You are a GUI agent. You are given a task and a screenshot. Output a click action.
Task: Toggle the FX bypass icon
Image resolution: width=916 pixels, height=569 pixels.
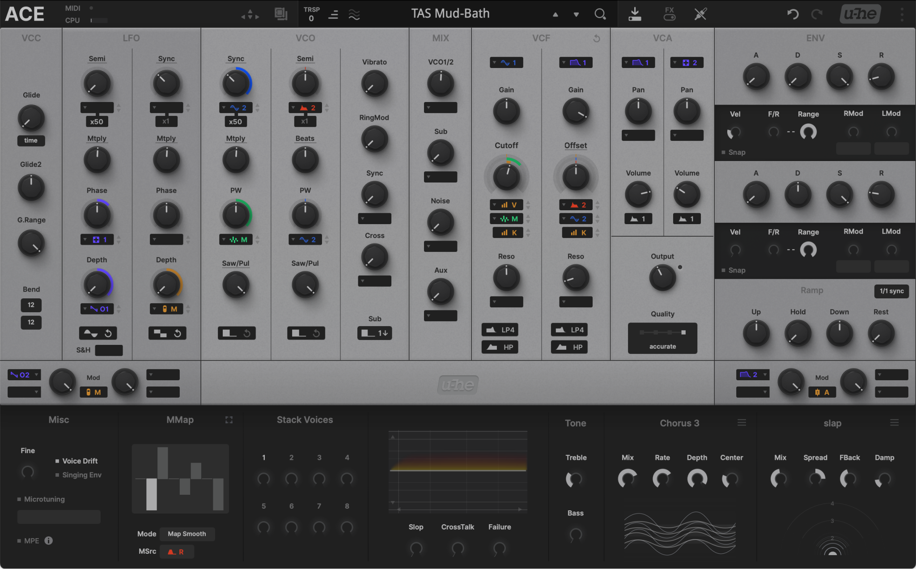[669, 14]
